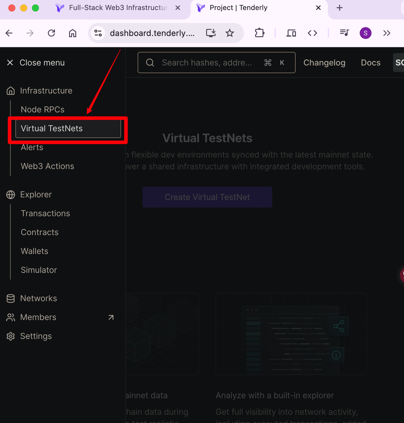Open the Explorer section label
404x423 pixels.
[36, 194]
